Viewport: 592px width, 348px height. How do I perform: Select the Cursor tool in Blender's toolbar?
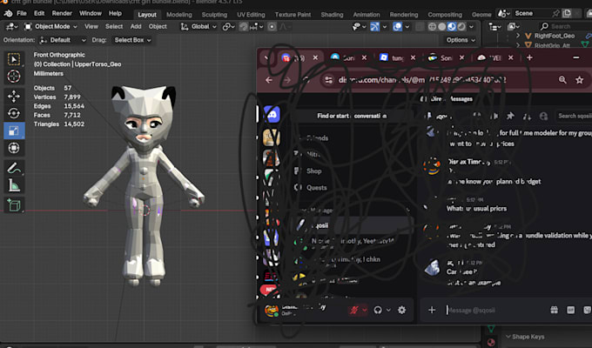[x=14, y=77]
